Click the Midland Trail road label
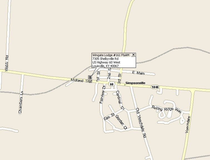The height and width of the screenshot is (160, 210). pyautogui.click(x=81, y=81)
